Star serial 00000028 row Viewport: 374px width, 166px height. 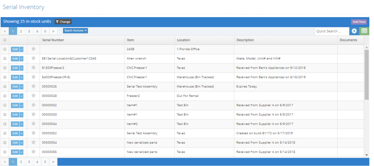pyautogui.click(x=33, y=96)
